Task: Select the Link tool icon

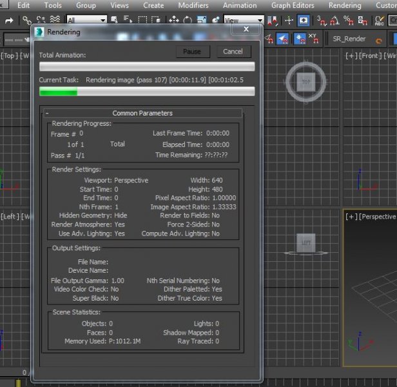Action: 26,21
